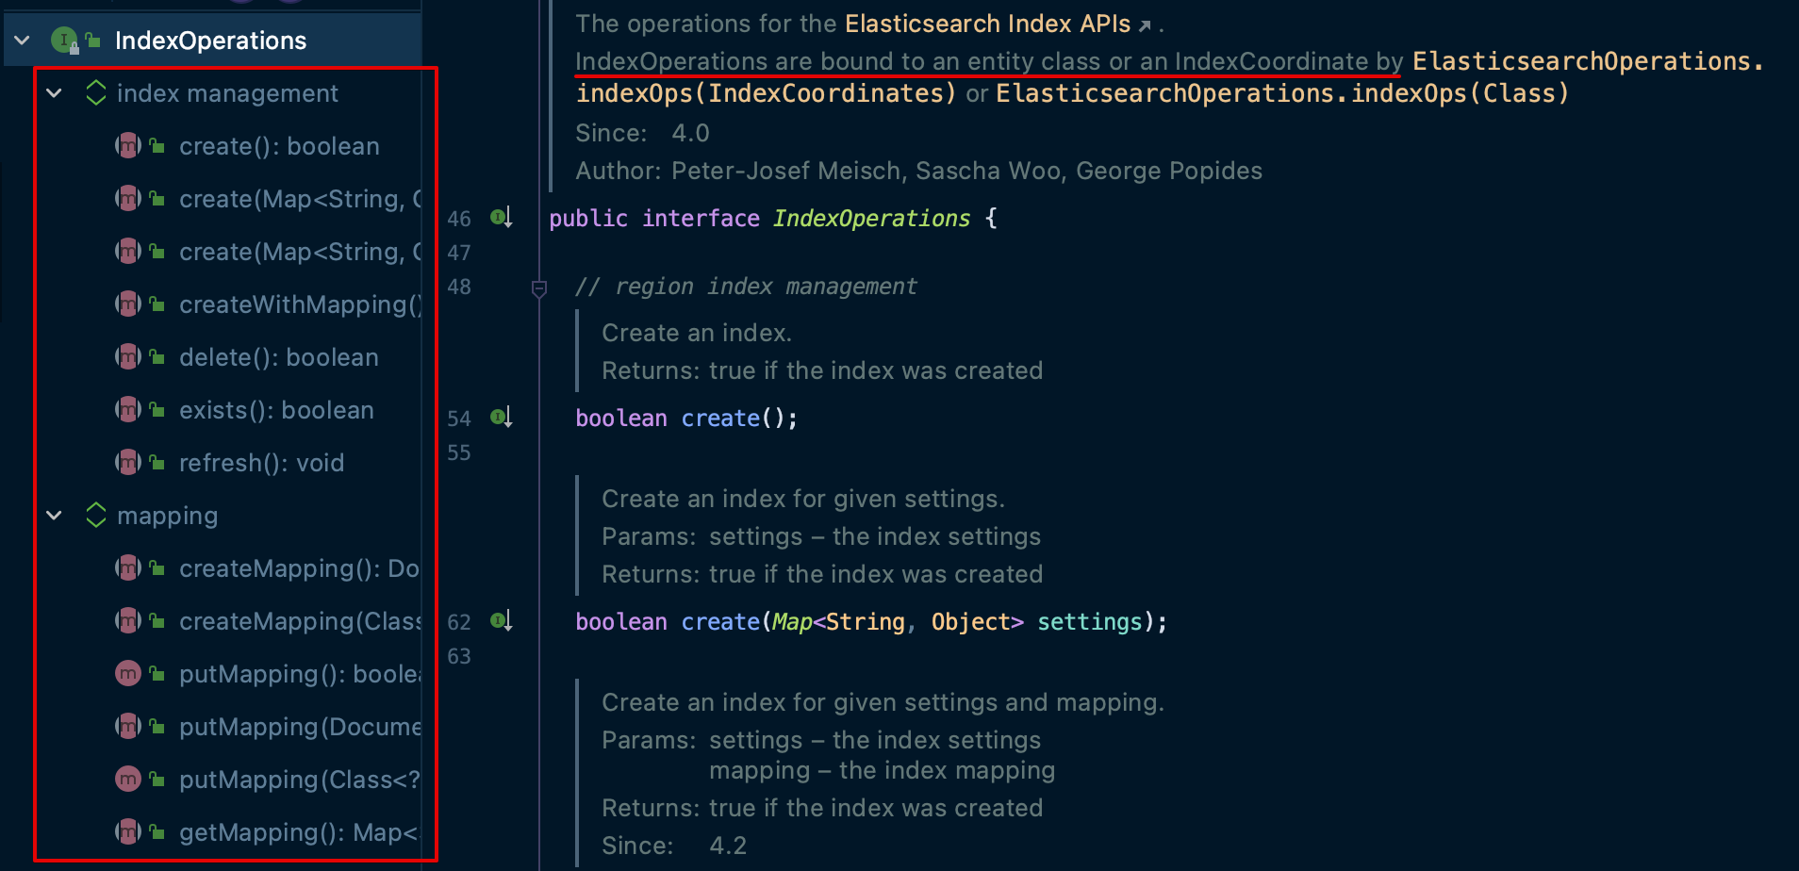Click method icon beside refresh(): void
1799x871 pixels.
pos(128,463)
